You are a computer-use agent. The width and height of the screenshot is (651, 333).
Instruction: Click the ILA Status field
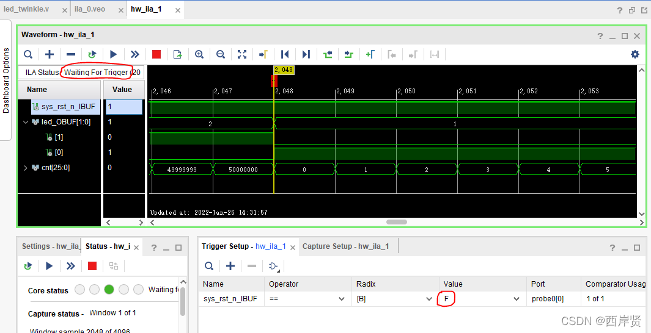[x=81, y=73]
